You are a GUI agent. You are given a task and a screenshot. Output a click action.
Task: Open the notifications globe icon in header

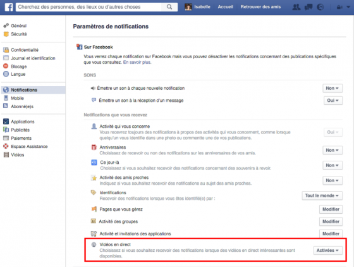(320, 7)
